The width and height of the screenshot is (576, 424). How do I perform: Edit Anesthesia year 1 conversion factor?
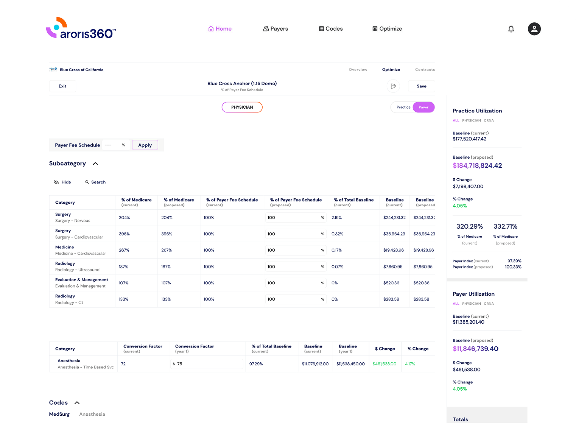tap(207, 364)
